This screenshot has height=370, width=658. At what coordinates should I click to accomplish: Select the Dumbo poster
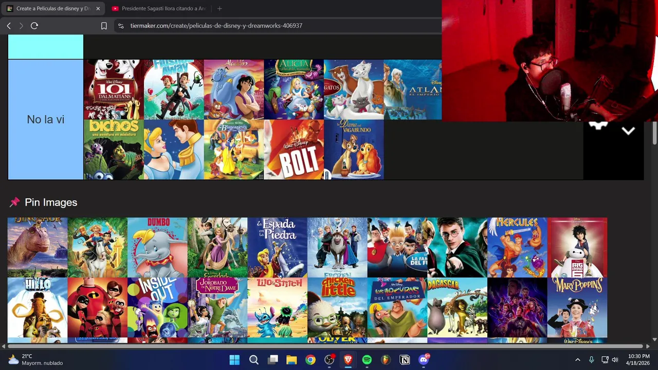click(x=157, y=247)
